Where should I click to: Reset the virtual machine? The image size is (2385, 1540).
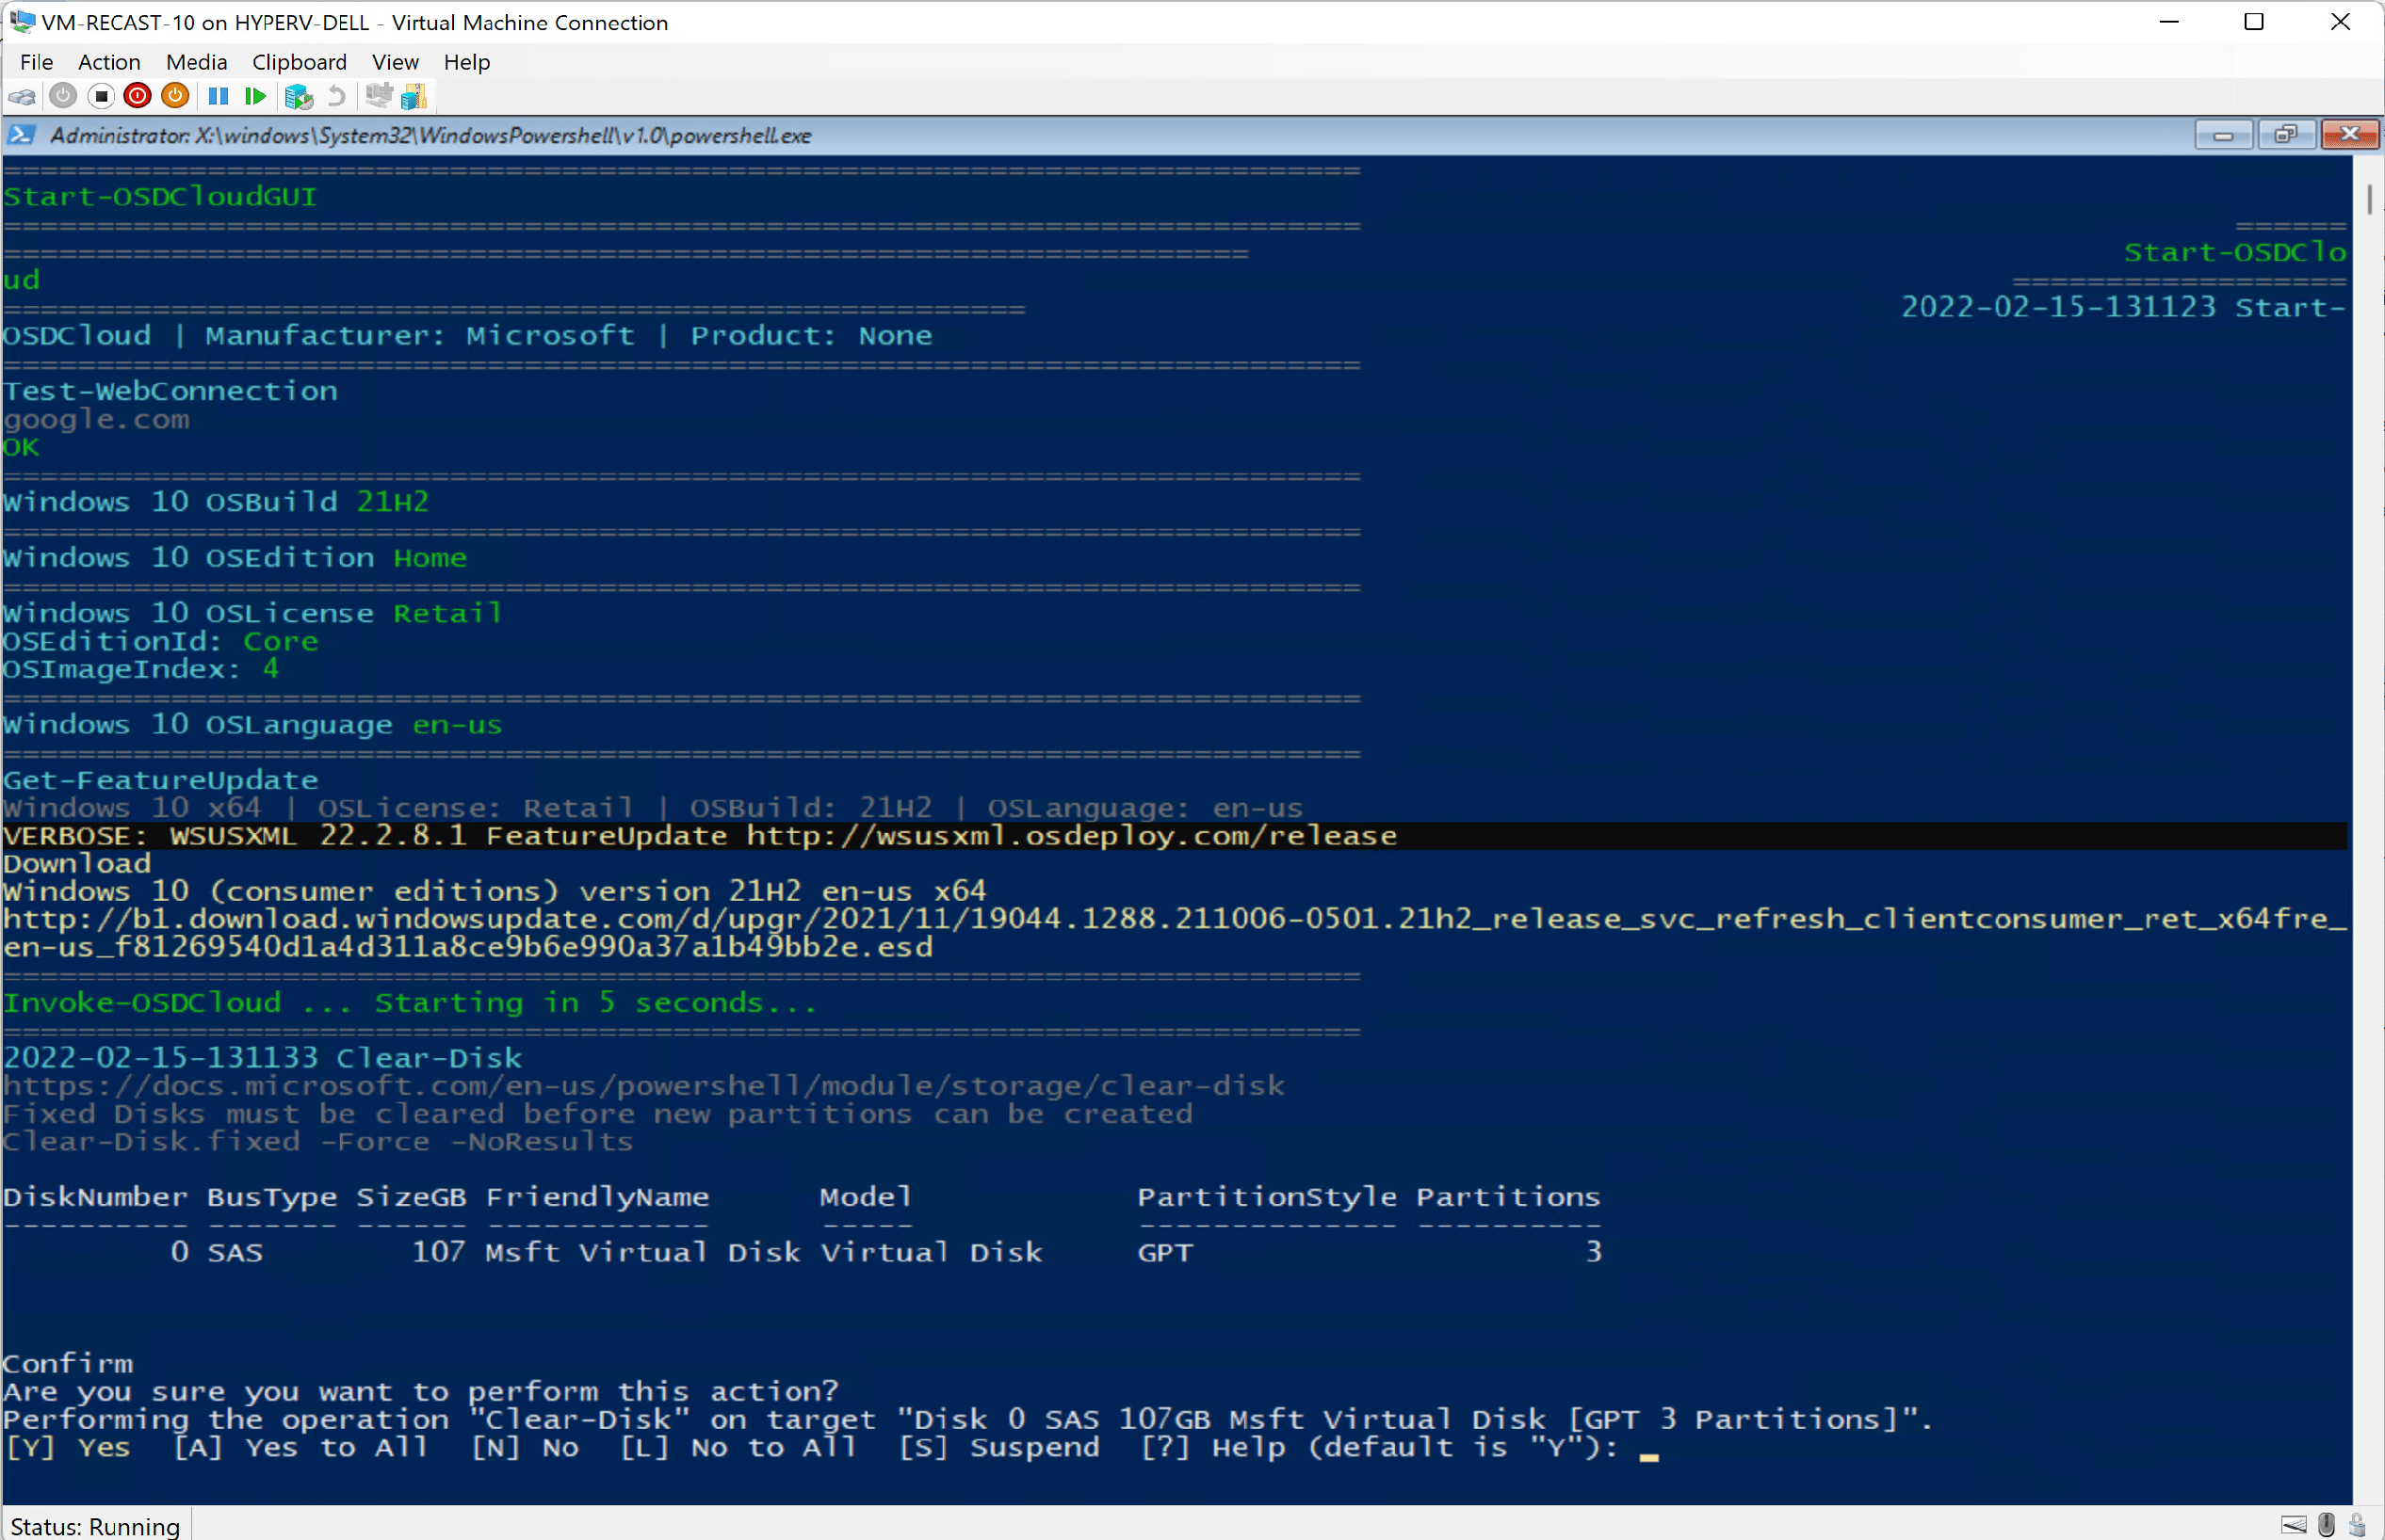(x=256, y=96)
